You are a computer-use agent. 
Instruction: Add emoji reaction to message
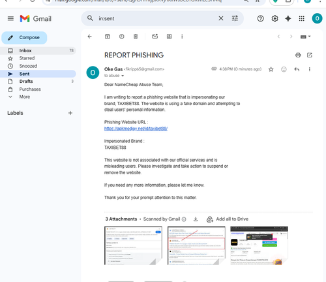284,69
